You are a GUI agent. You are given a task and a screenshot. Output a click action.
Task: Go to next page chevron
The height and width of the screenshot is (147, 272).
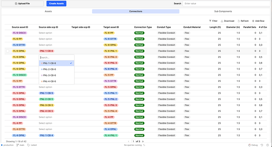[x=143, y=141]
